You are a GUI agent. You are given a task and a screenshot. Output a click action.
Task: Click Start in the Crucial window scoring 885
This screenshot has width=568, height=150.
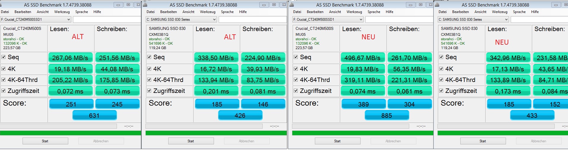point(337,141)
